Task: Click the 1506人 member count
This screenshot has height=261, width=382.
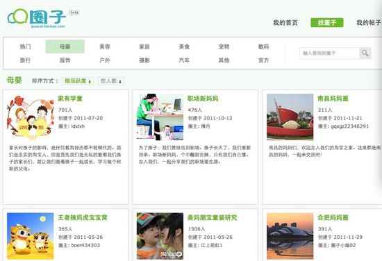Action: tap(197, 229)
